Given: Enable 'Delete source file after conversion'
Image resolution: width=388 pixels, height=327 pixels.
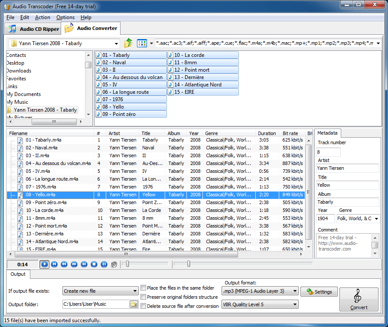Looking at the screenshot, I should click(143, 306).
